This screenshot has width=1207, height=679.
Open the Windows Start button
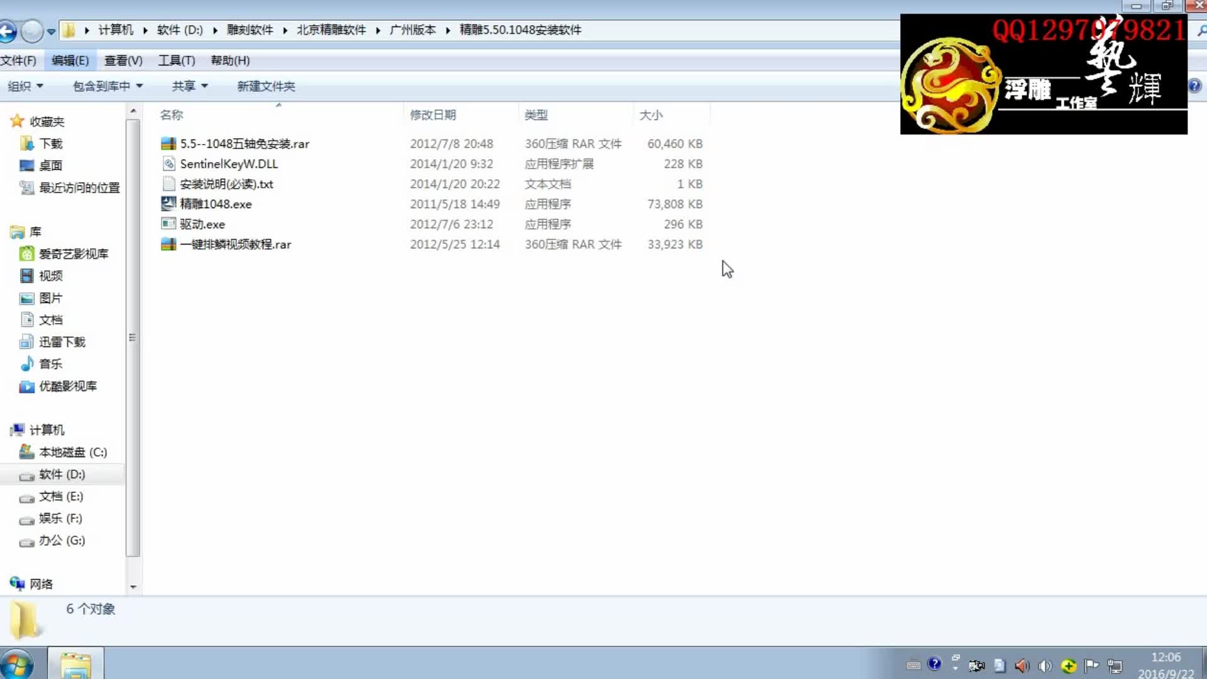click(16, 665)
